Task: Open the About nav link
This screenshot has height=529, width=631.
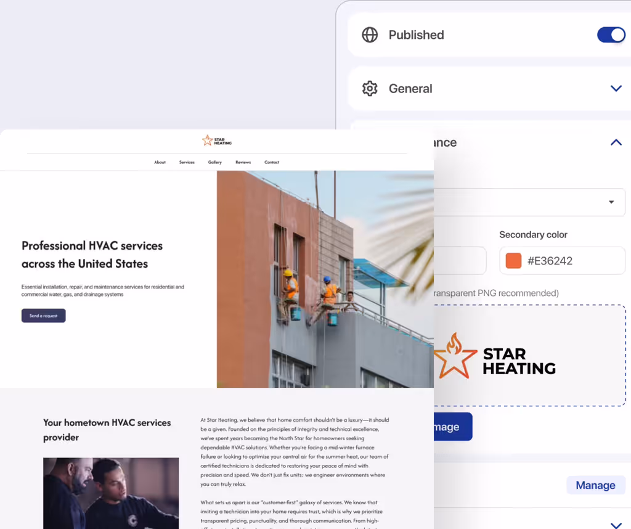Action: coord(160,162)
